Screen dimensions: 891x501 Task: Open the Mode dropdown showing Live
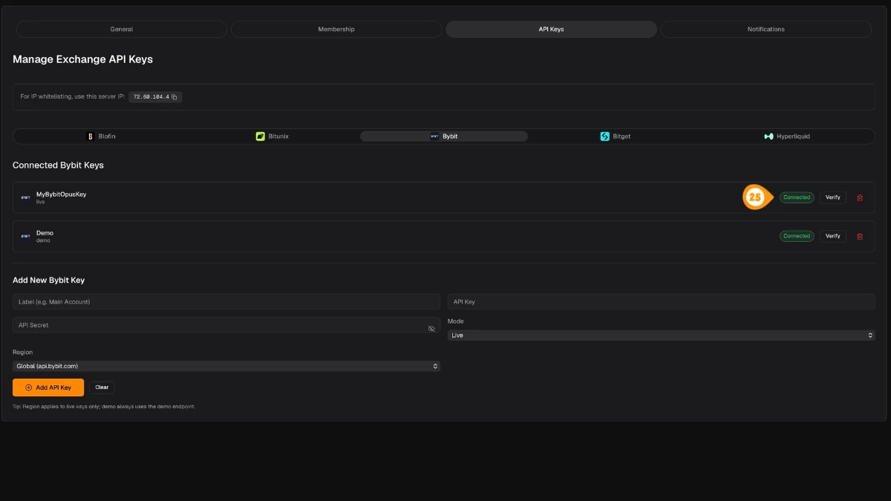662,335
